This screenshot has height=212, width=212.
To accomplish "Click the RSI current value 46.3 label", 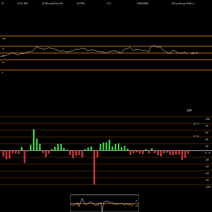I will pyautogui.click(x=194, y=53).
